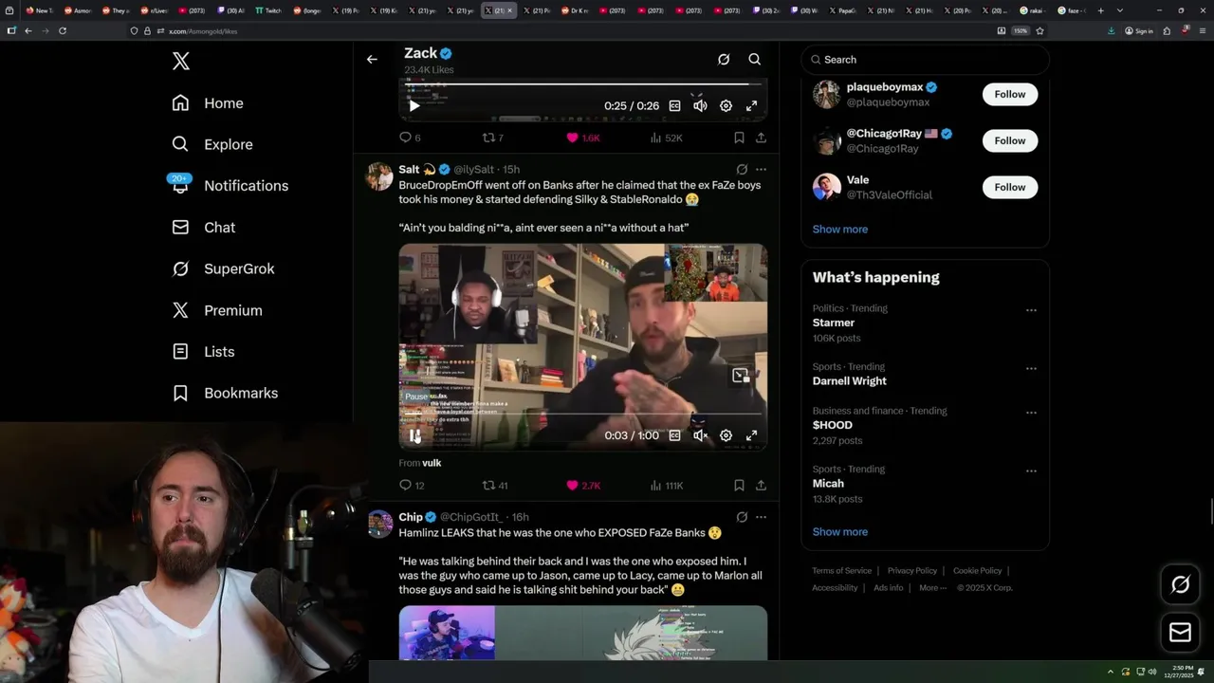Open Home in the sidebar
The image size is (1214, 683).
(208, 103)
